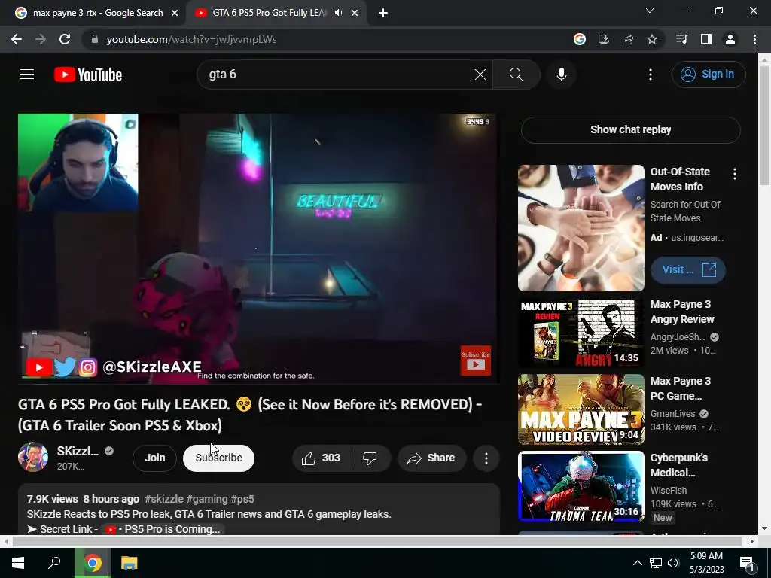Open Max Payne 3 Angry Review thumbnail
The width and height of the screenshot is (771, 578).
tap(581, 332)
